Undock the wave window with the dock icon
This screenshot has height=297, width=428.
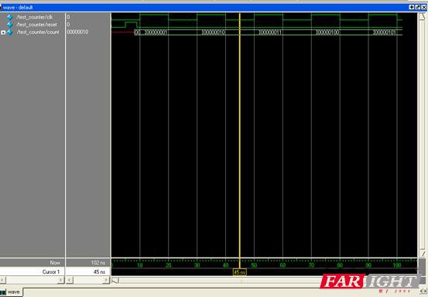pos(418,8)
